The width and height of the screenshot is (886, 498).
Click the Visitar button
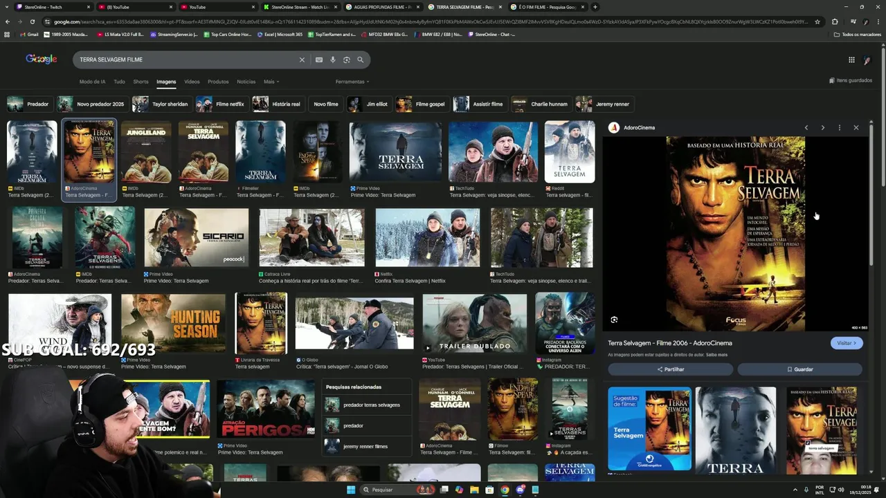pyautogui.click(x=847, y=343)
